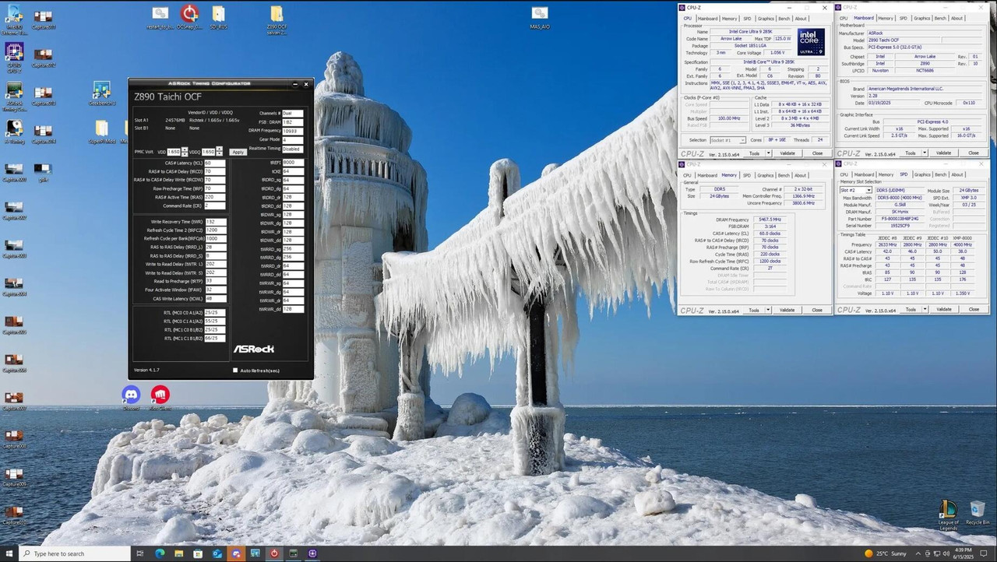Click Close in CPU-Z SPD window
Viewport: 997px width, 562px height.
pyautogui.click(x=974, y=310)
